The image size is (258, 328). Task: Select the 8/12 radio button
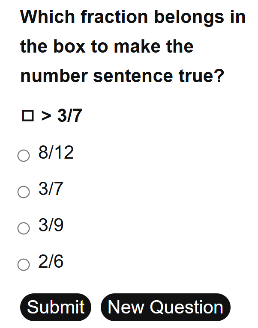[24, 156]
